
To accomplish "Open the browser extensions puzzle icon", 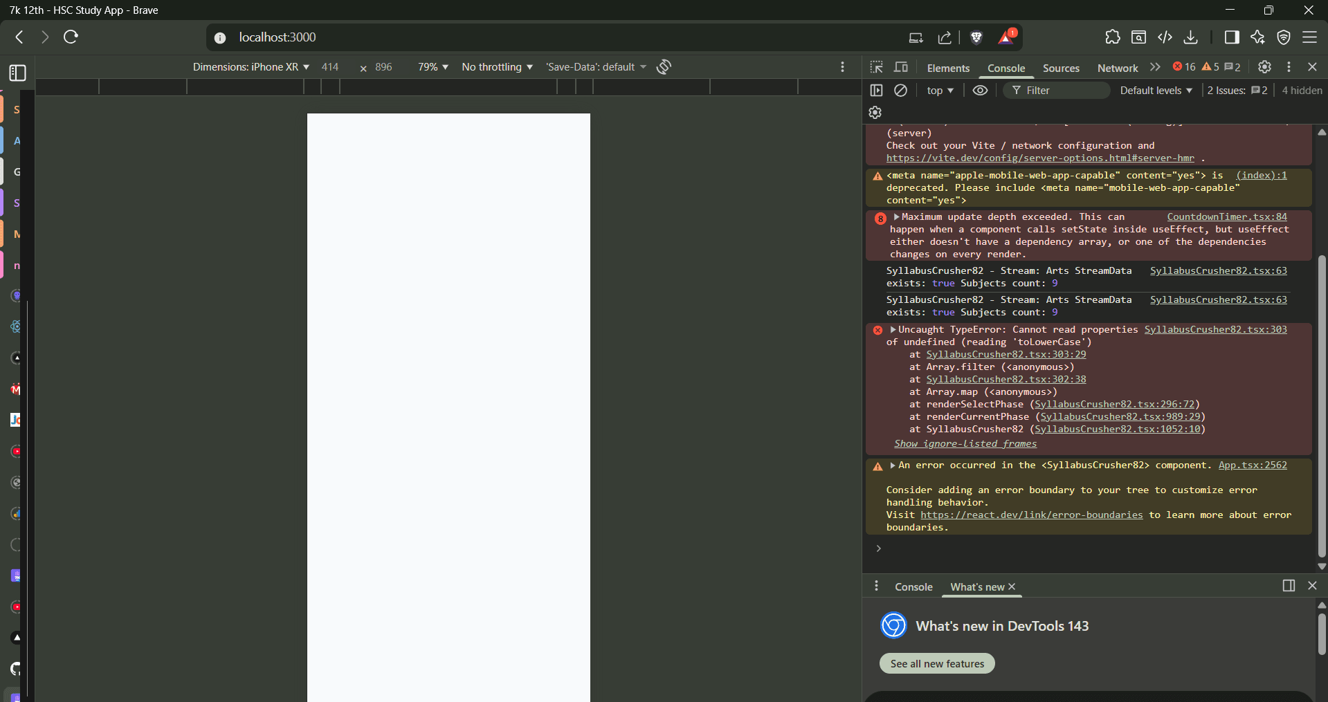I will pyautogui.click(x=1112, y=37).
